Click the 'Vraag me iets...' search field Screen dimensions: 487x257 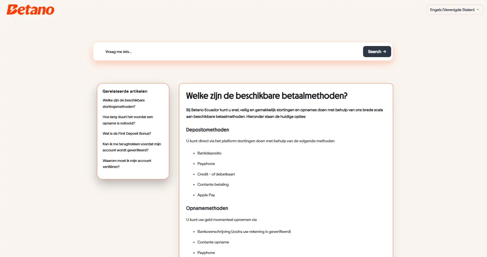point(232,52)
